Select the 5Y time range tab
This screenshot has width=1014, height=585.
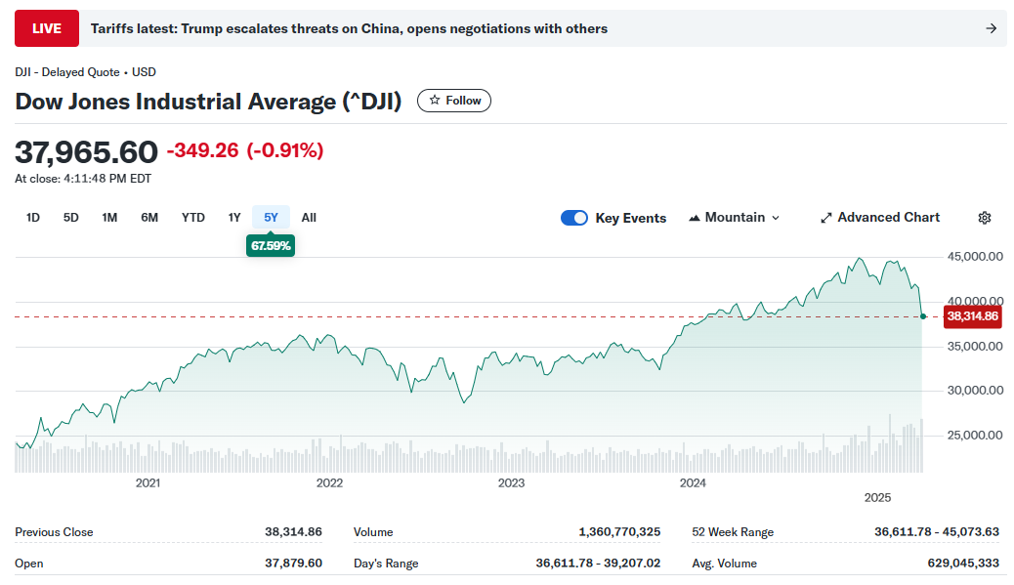(x=271, y=218)
